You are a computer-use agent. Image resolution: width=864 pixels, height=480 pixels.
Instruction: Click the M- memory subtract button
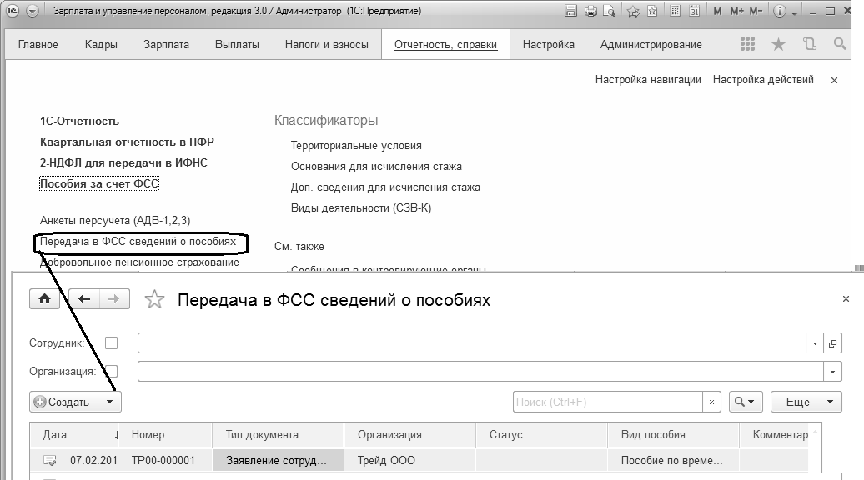756,11
